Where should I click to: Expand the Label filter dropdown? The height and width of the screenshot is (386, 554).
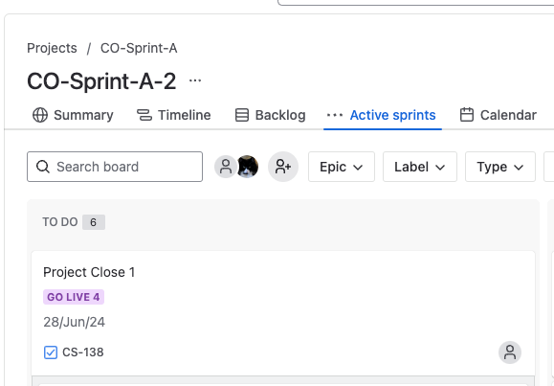420,167
